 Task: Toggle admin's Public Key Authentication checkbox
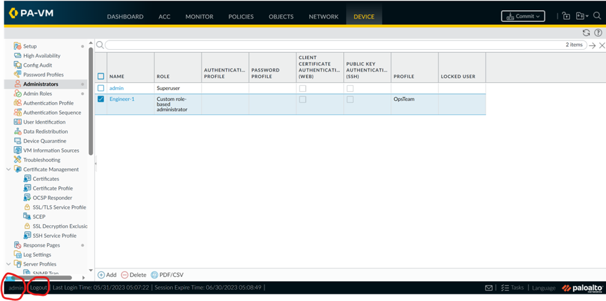pos(350,88)
